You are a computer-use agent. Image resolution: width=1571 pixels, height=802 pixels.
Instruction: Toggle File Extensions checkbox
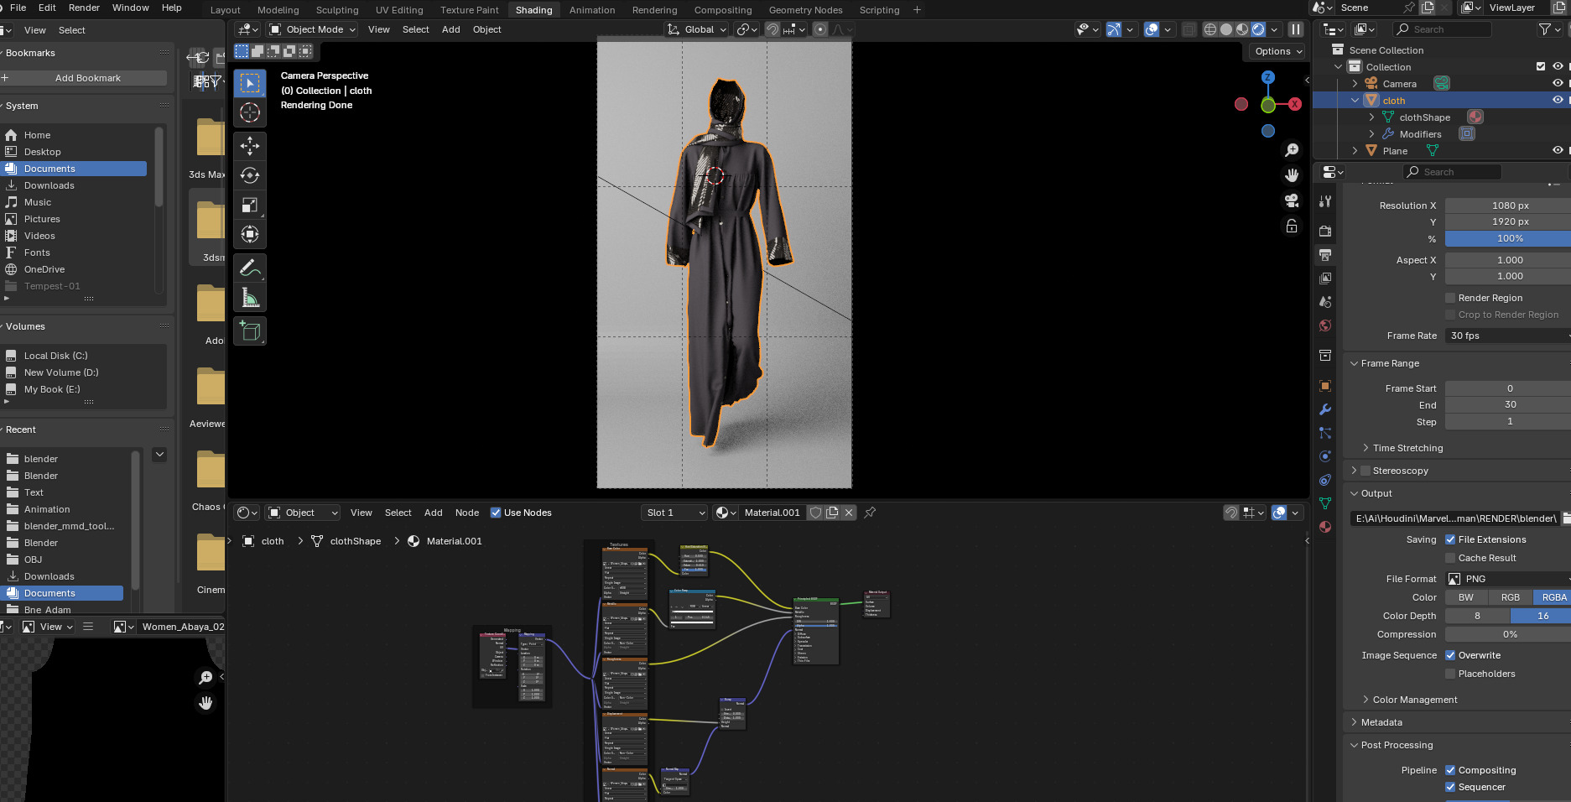pyautogui.click(x=1450, y=539)
